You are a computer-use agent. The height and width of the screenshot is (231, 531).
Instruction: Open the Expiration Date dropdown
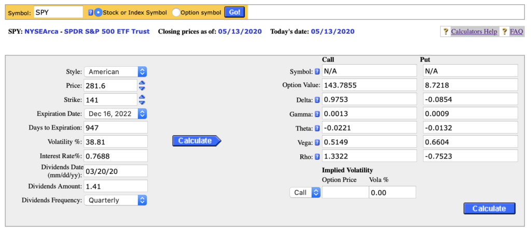[x=116, y=113]
